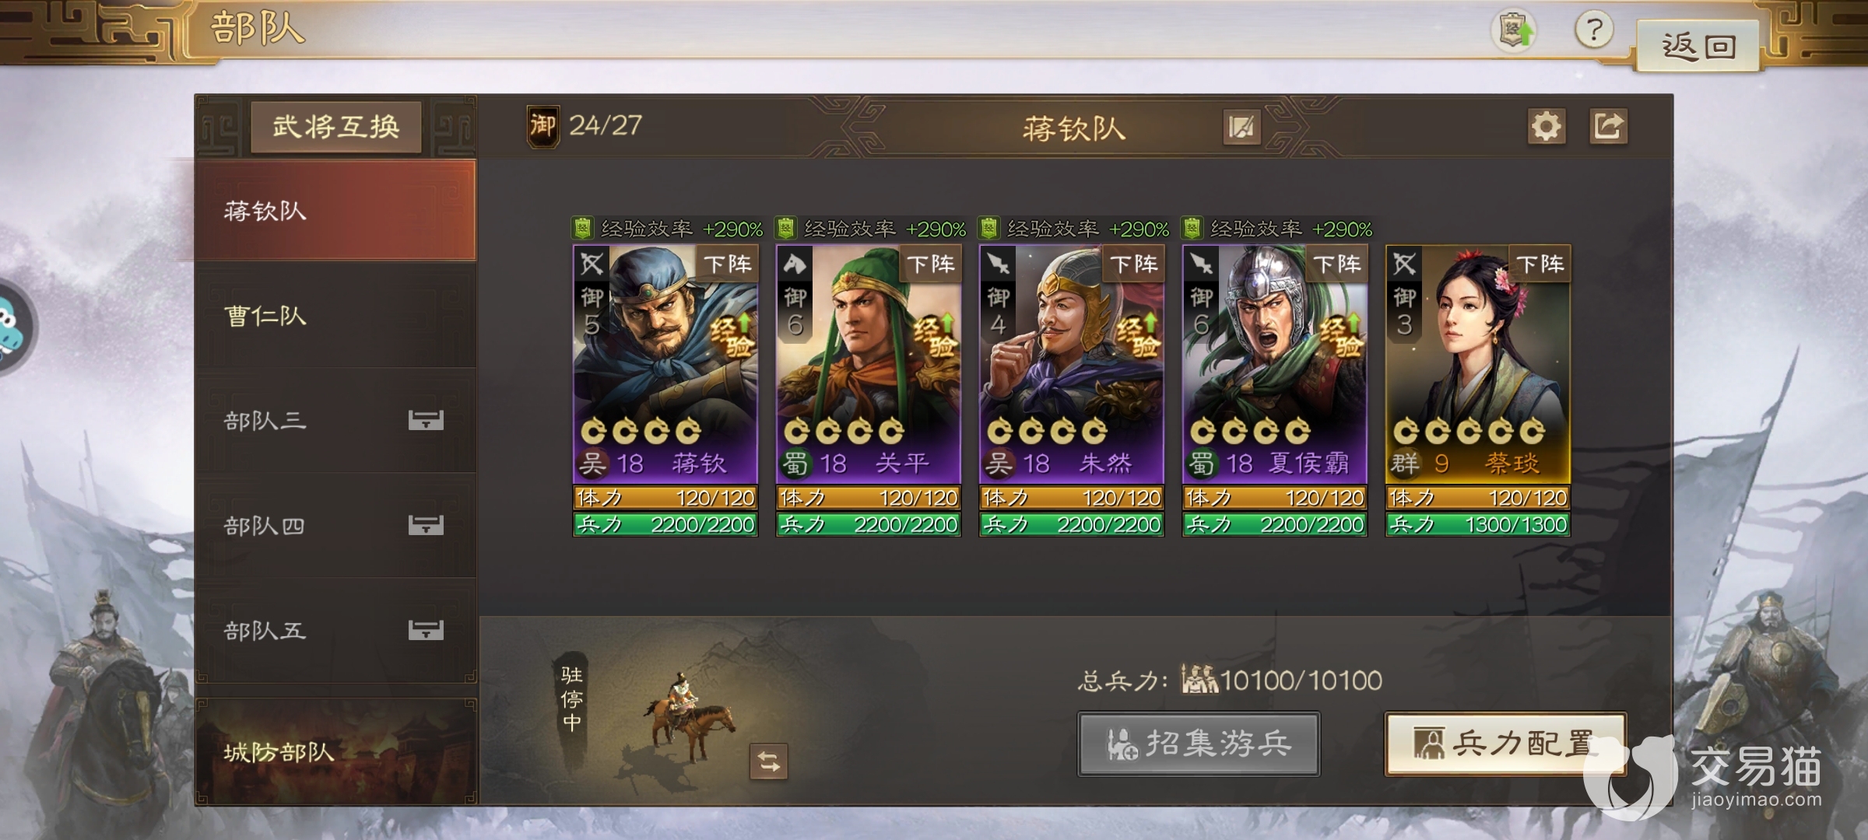
Task: Click the question mark help icon
Action: click(1593, 31)
